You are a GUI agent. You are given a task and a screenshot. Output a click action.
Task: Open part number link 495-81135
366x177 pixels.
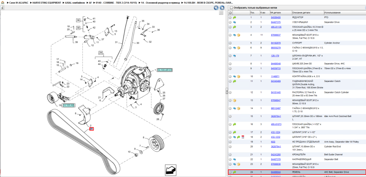click(x=276, y=27)
